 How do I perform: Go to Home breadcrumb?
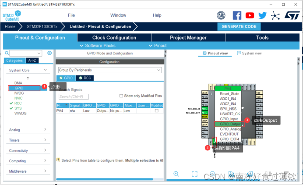10,26
